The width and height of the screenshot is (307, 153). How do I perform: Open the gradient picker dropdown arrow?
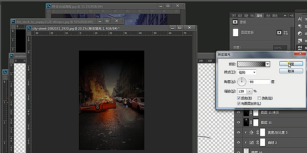268,64
